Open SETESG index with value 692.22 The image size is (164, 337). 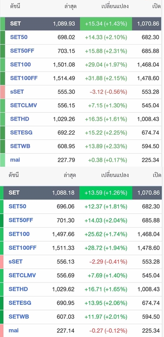tap(21, 132)
